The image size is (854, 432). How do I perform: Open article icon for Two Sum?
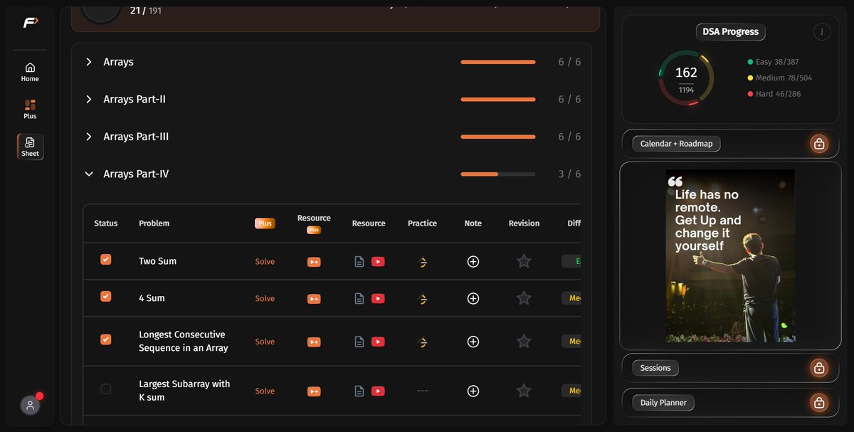(x=359, y=261)
